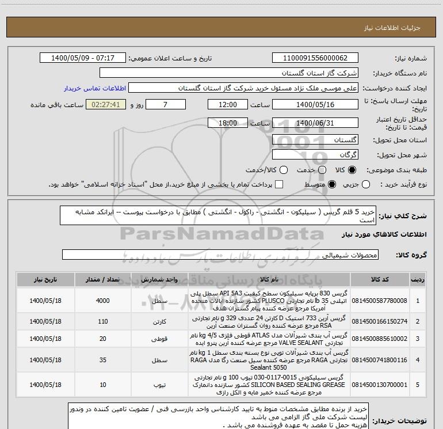Click the تاریخ نیاز column header
Viewport: 443px width, 429px height.
45,279
